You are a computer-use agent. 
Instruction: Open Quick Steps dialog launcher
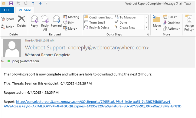[x=148, y=35]
